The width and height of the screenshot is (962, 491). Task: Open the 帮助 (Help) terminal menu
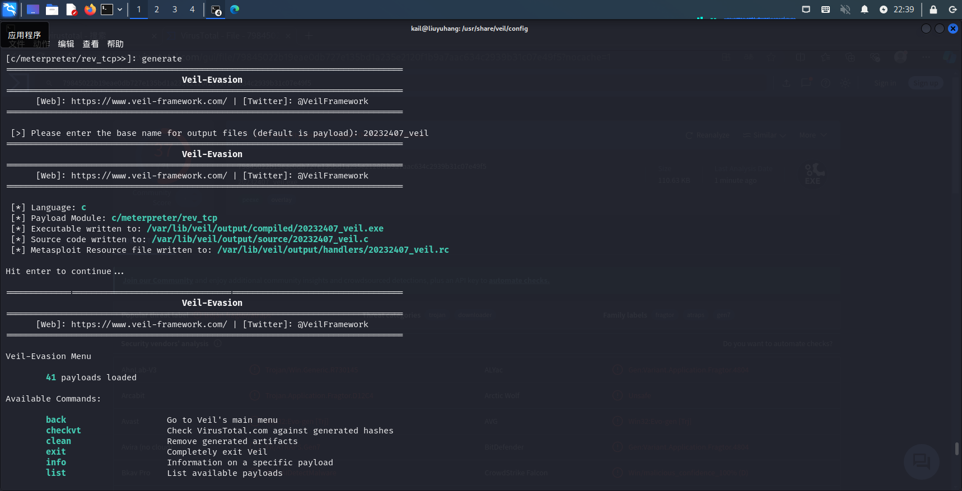(x=115, y=44)
